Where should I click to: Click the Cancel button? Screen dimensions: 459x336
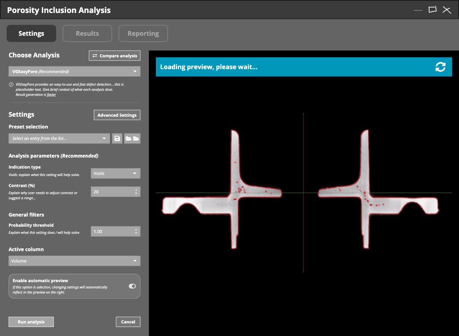(128, 321)
